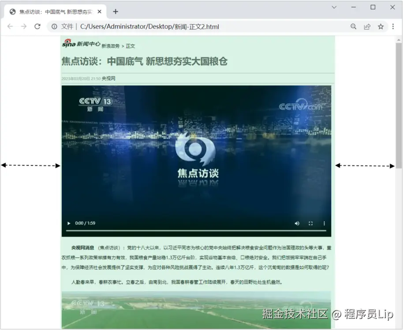Bookmark the page using the star icon

coord(381,26)
